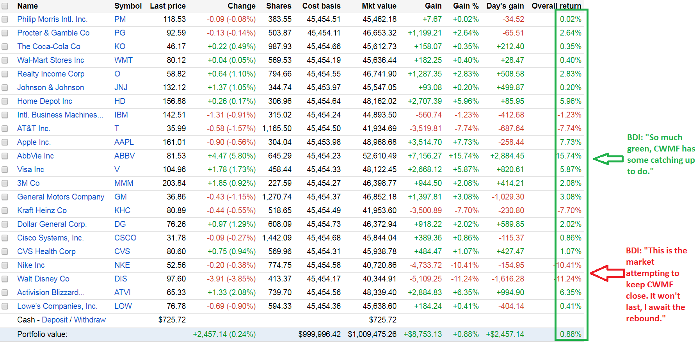
Task: Open the Philip Morris Intl. Inc. link
Action: (x=52, y=19)
